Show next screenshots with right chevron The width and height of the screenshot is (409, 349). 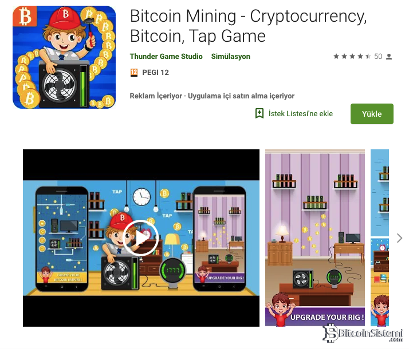tap(399, 238)
